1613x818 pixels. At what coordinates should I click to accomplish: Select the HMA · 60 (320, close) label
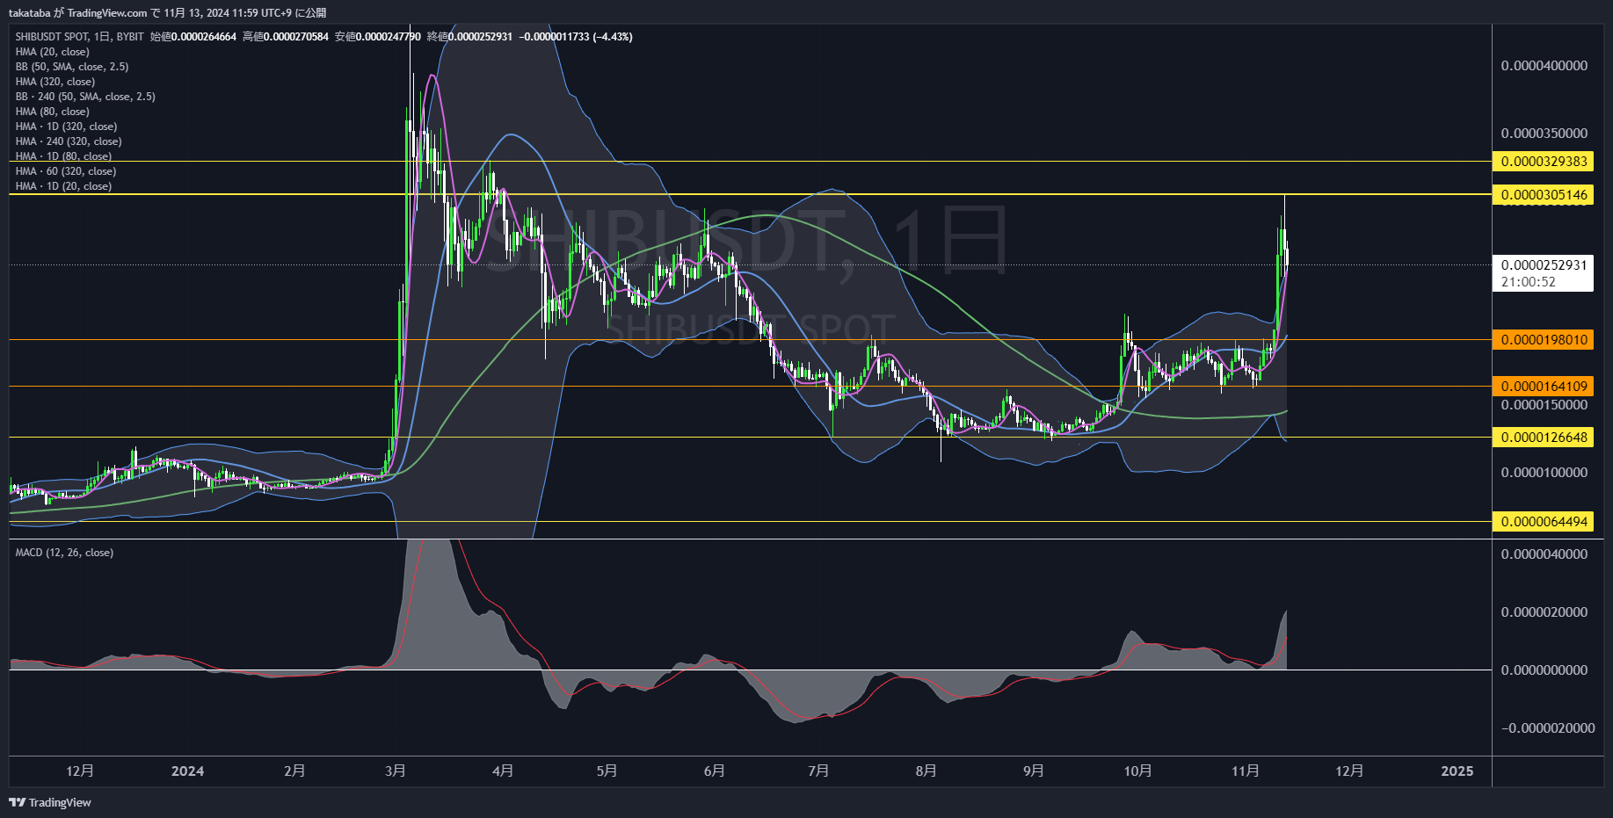tap(66, 171)
